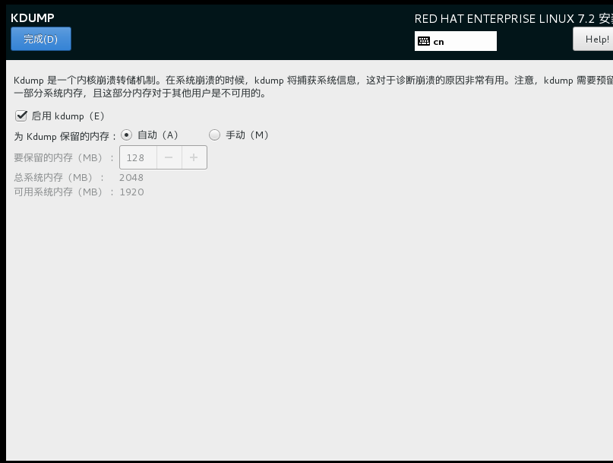Image resolution: width=613 pixels, height=463 pixels.
Task: Click the usable system memory value 1920
Action: click(131, 192)
